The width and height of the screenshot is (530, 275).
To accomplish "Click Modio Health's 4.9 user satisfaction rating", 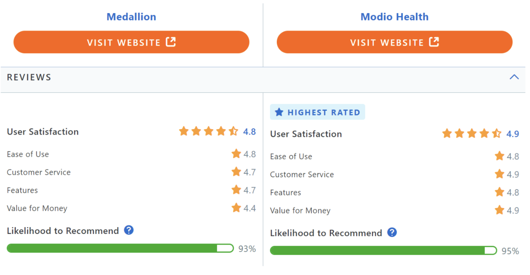I will coord(513,134).
